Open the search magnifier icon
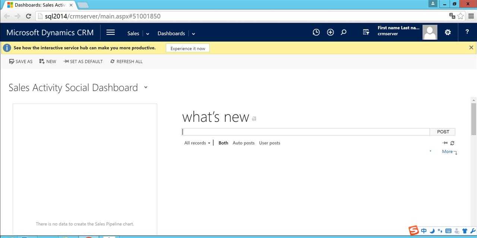The height and width of the screenshot is (238, 477). (x=344, y=32)
